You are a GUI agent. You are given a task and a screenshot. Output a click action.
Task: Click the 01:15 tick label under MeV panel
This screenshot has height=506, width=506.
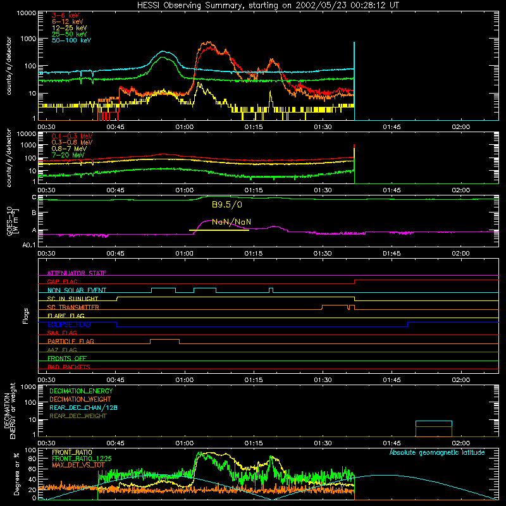tap(254, 190)
